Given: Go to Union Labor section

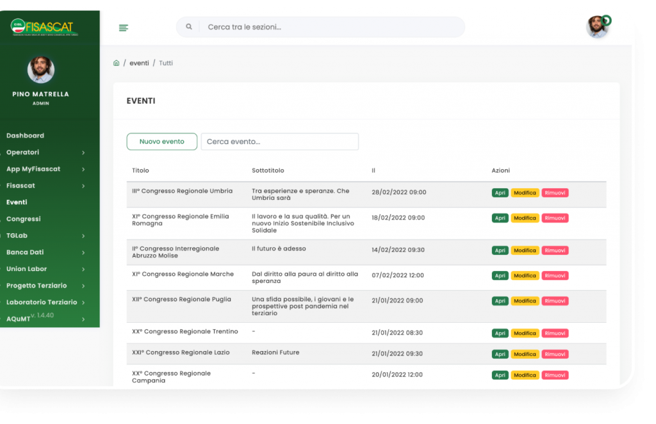Looking at the screenshot, I should pyautogui.click(x=26, y=269).
